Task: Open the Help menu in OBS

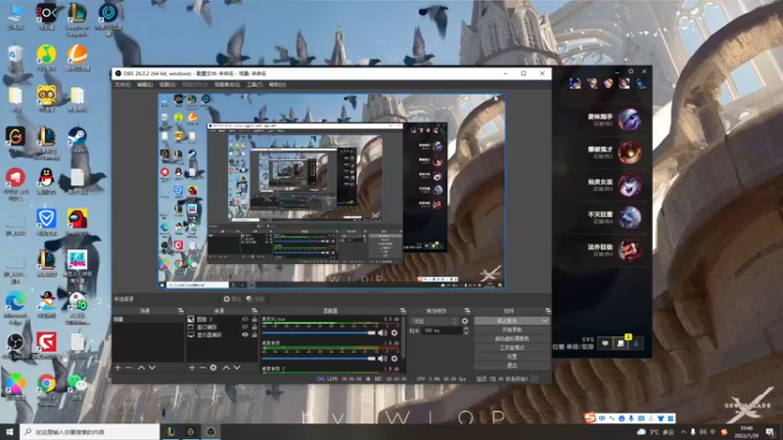Action: pos(278,85)
